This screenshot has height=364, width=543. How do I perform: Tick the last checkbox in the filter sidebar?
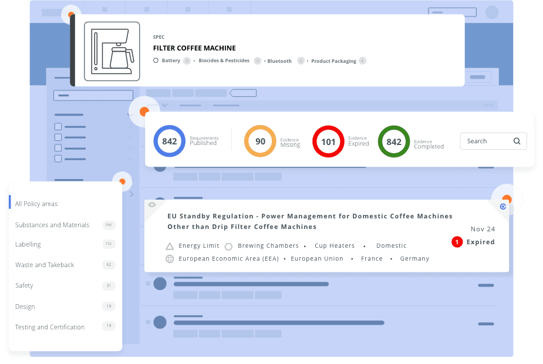[58, 159]
